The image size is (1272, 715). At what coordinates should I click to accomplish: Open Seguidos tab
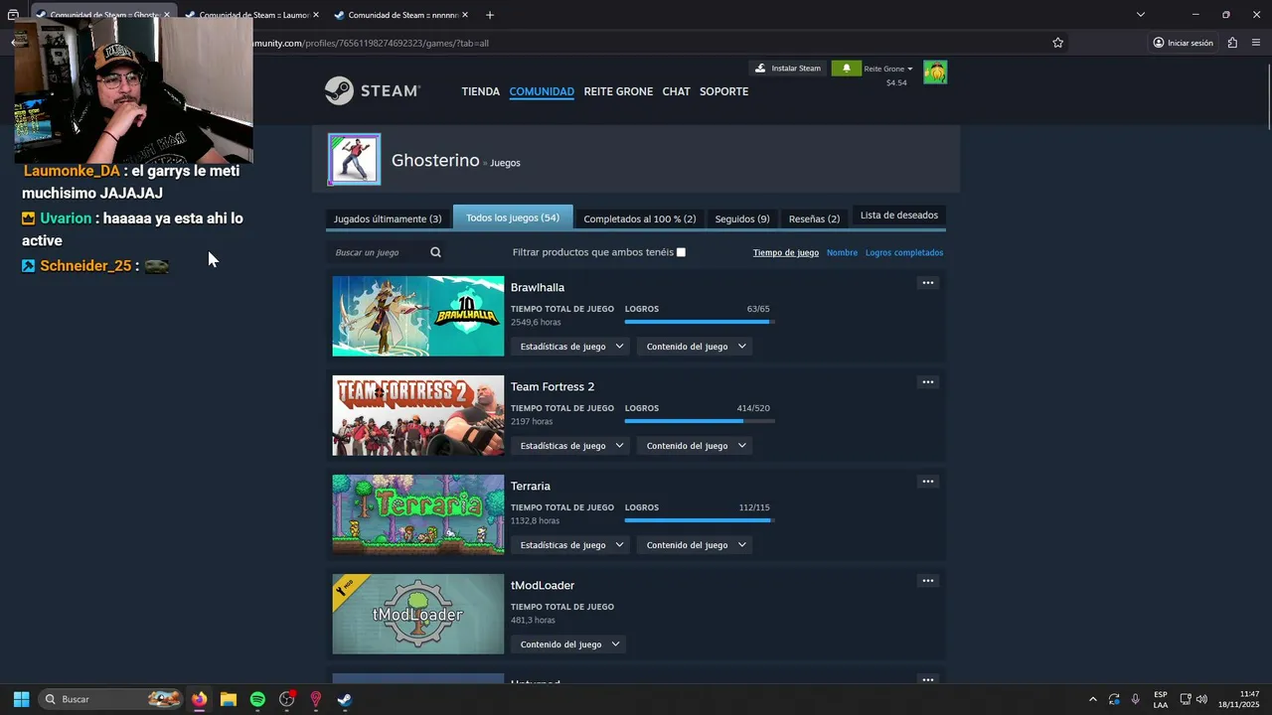[x=742, y=218]
